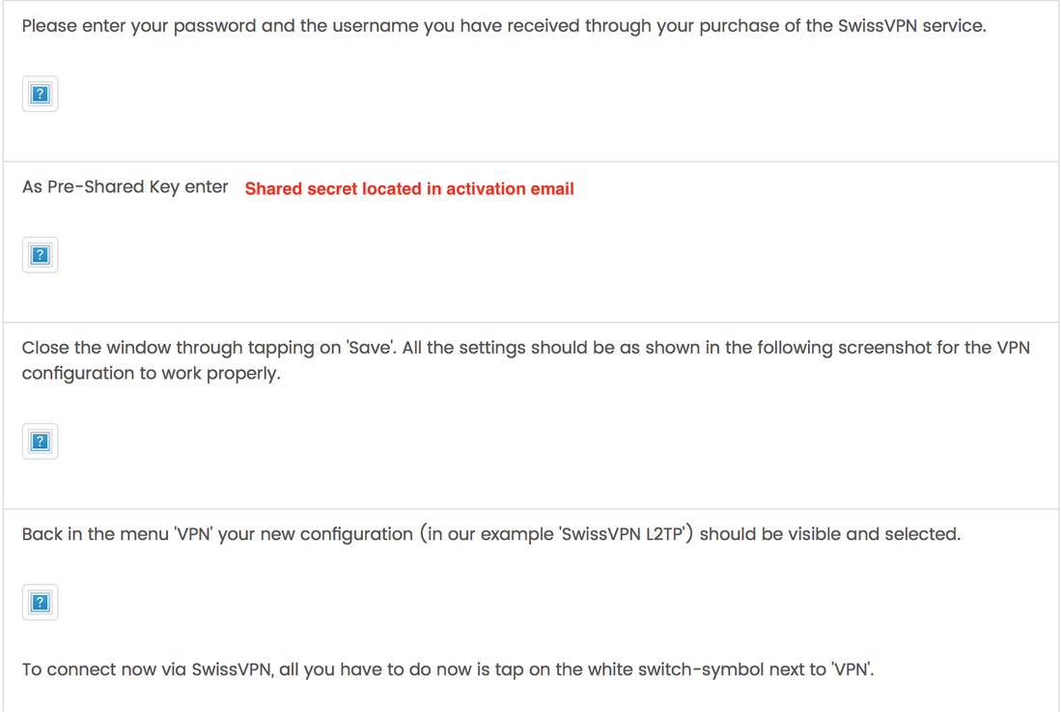Image resolution: width=1062 pixels, height=712 pixels.
Task: Click the 'As Pre-Shared Key enter' label
Action: [x=126, y=187]
